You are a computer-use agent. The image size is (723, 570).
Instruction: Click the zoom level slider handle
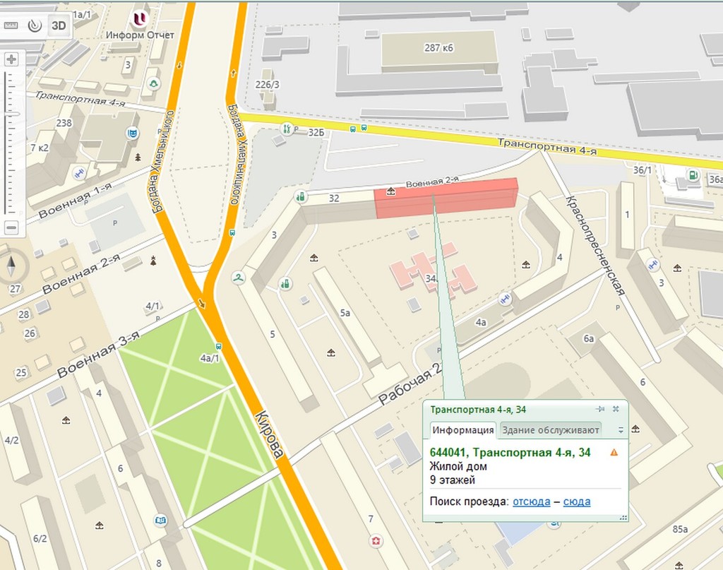click(11, 113)
